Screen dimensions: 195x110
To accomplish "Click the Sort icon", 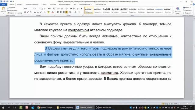I will pyautogui.click(x=78, y=9).
